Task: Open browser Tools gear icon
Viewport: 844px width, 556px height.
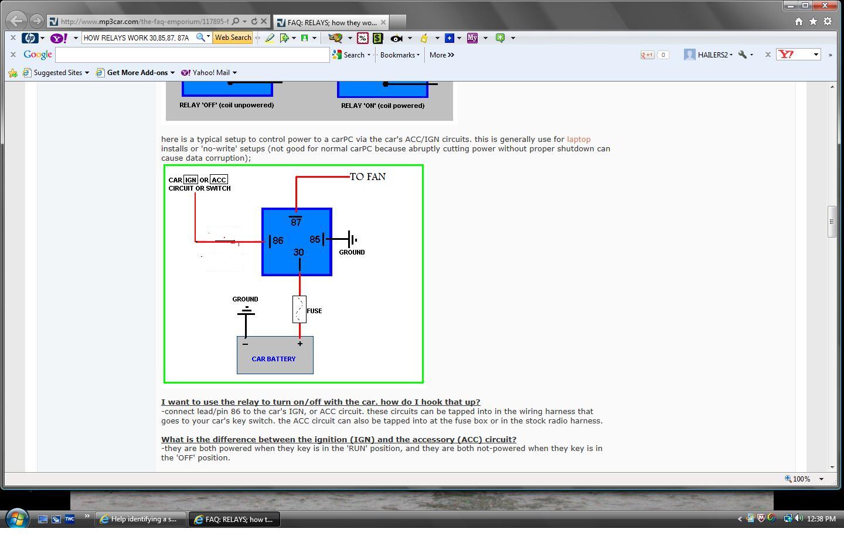Action: click(x=828, y=21)
